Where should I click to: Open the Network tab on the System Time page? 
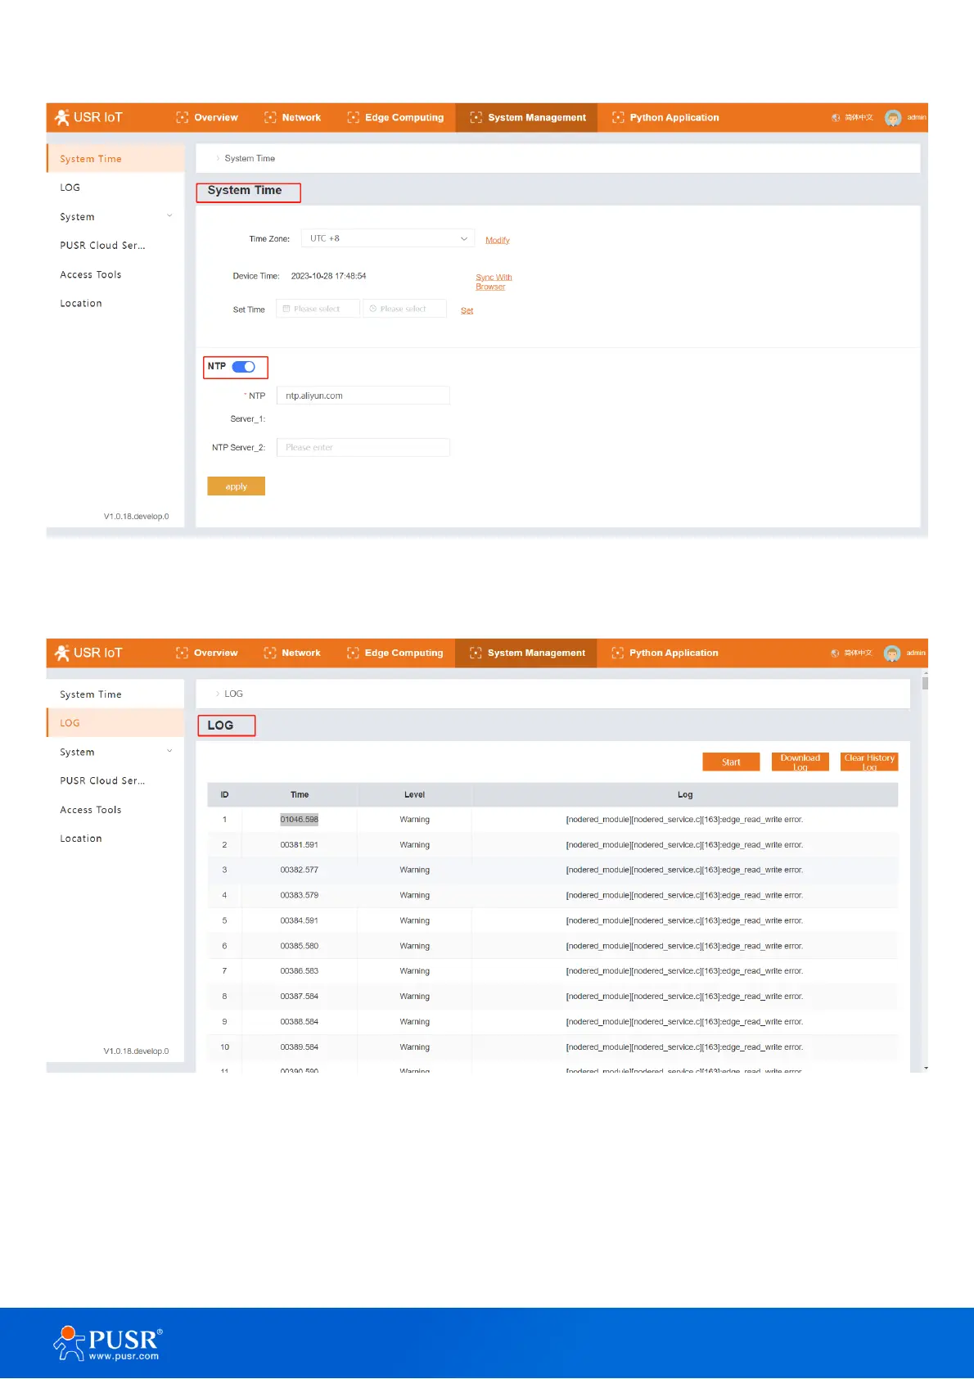(293, 118)
